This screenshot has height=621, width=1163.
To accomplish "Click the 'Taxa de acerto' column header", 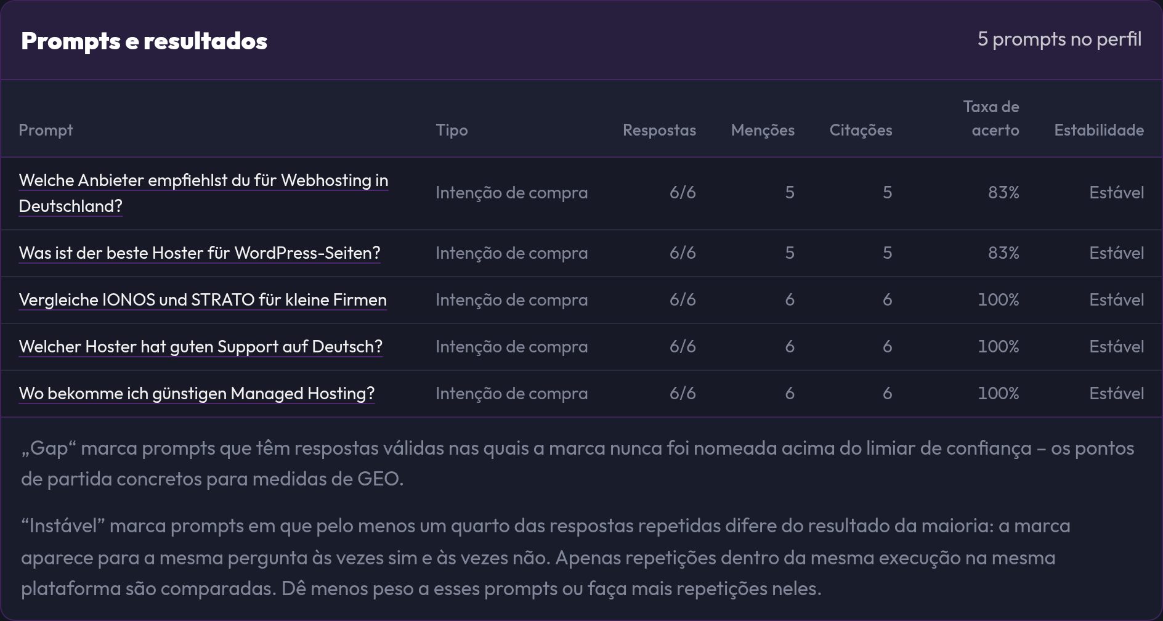I will 991,118.
